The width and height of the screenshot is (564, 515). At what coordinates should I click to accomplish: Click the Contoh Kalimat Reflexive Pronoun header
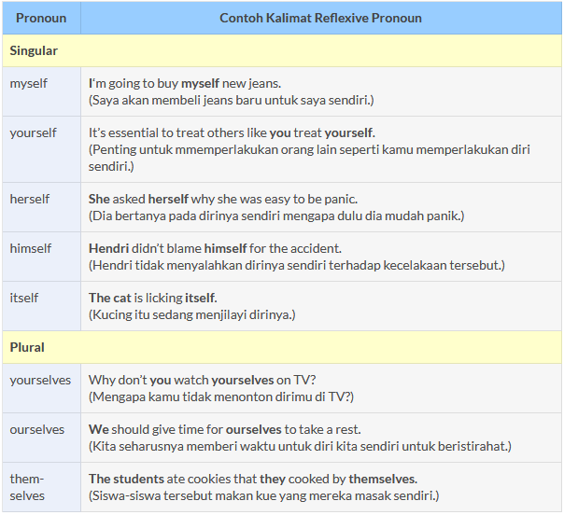[x=320, y=18]
